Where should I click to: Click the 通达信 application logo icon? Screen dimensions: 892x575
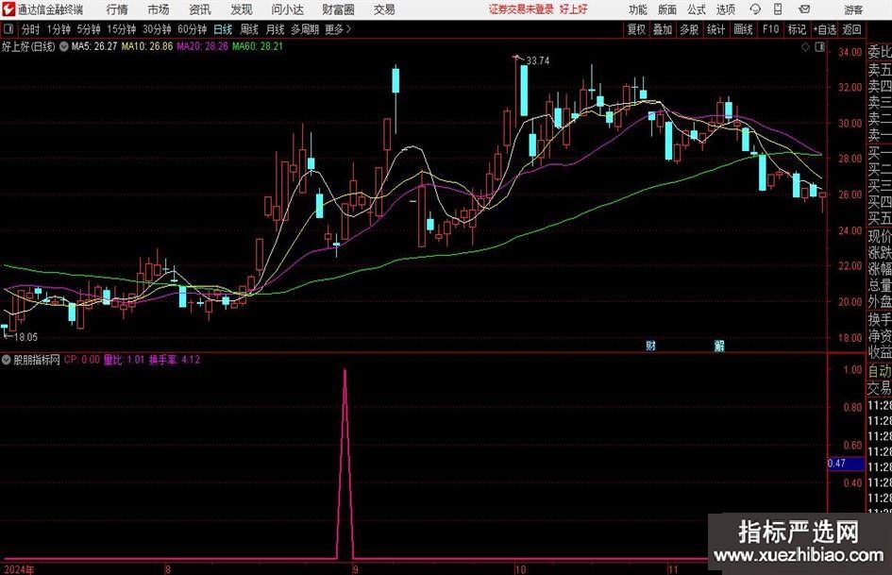point(8,9)
